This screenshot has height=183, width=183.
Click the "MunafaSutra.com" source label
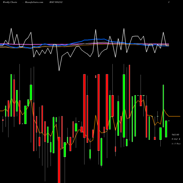[x=34, y=2]
